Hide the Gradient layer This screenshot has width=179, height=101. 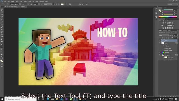(x=160, y=52)
